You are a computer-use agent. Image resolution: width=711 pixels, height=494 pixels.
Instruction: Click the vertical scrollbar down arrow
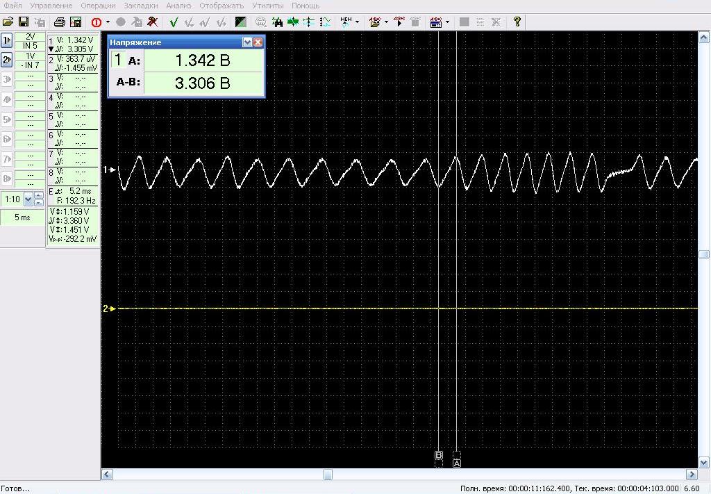coord(704,463)
